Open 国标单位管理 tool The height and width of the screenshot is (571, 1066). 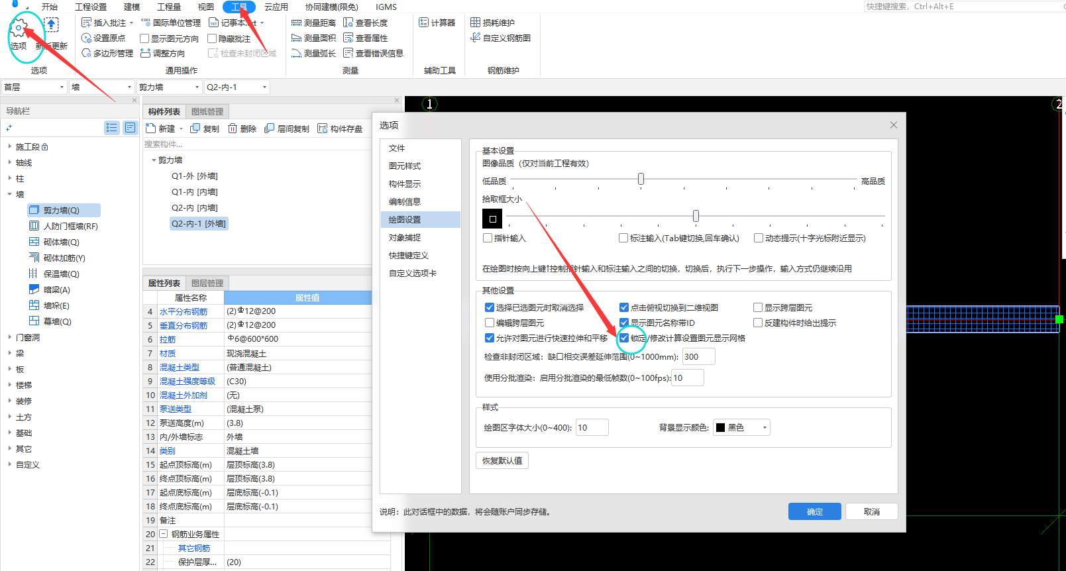point(171,23)
